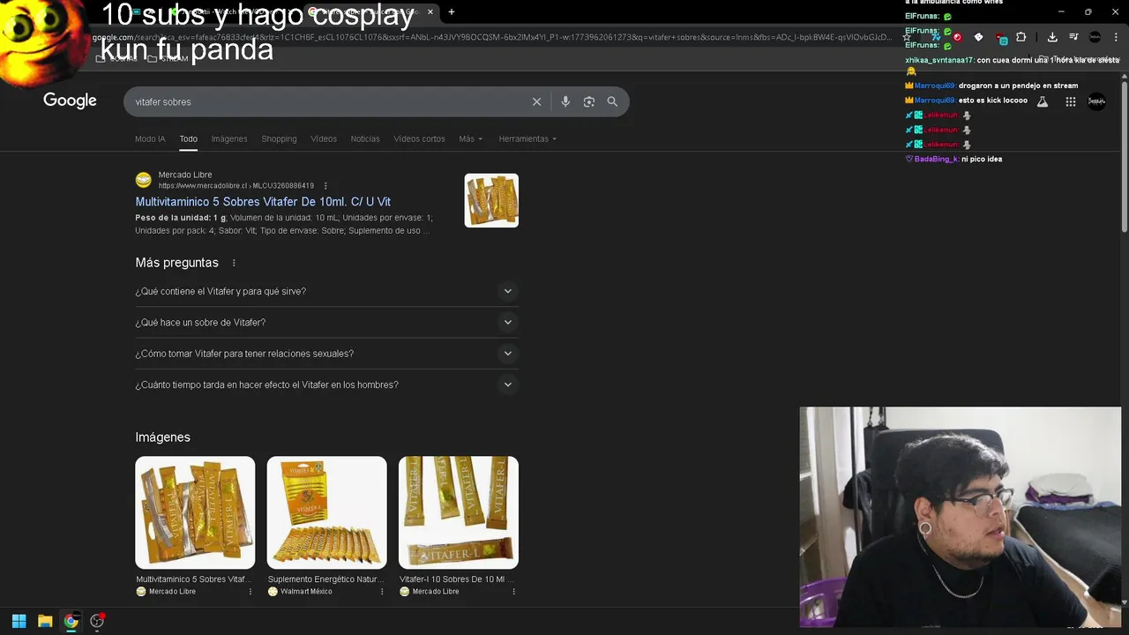Screen dimensions: 1129x635
Task: Open Google Lens image search icon
Action: (x=589, y=101)
